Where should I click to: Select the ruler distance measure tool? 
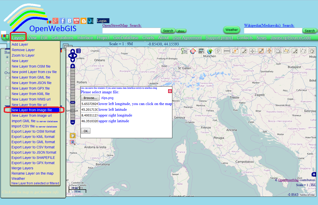[227, 51]
